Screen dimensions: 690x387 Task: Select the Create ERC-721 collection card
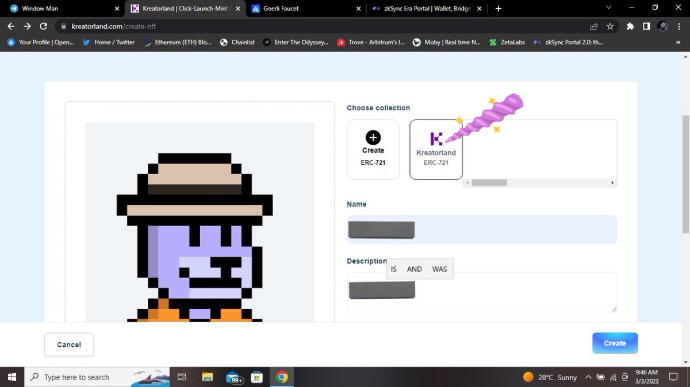tap(373, 149)
